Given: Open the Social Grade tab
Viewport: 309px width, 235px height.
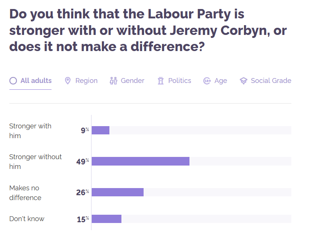Looking at the screenshot, I should tap(265, 81).
